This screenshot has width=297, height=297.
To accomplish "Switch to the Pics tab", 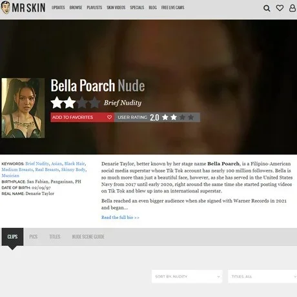I will [34, 237].
